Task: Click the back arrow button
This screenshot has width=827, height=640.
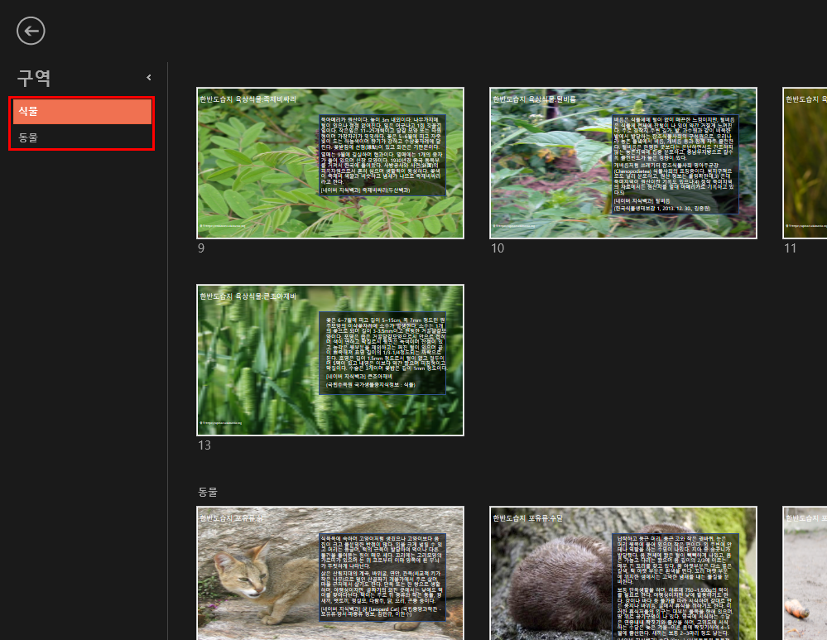Action: point(31,31)
